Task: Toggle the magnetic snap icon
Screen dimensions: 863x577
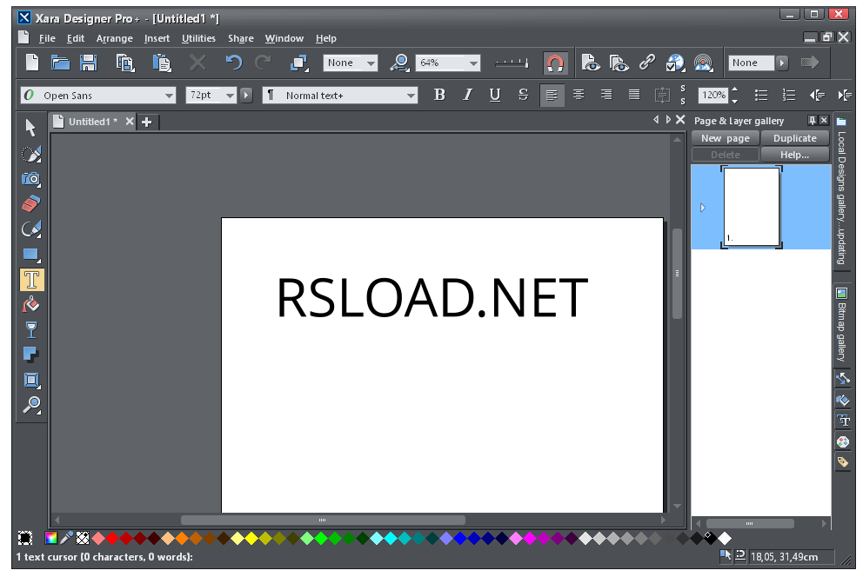Action: pos(555,63)
